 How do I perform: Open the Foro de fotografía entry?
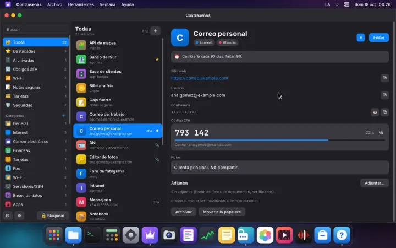(x=118, y=174)
